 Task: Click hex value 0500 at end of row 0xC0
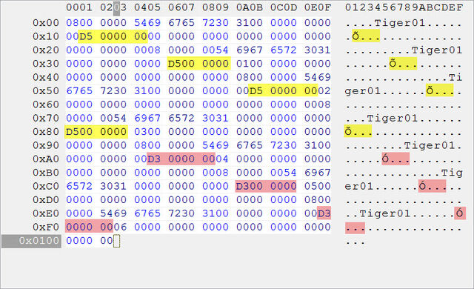tap(318, 186)
